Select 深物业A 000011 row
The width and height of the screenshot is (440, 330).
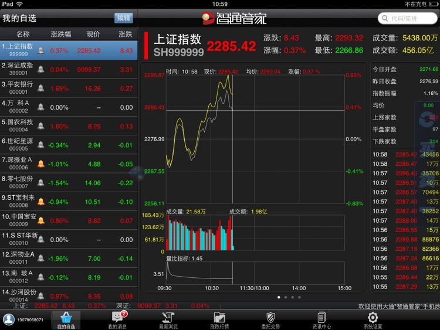69,258
